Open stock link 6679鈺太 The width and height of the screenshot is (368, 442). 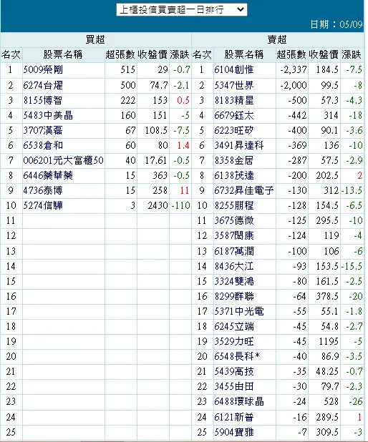pyautogui.click(x=234, y=115)
